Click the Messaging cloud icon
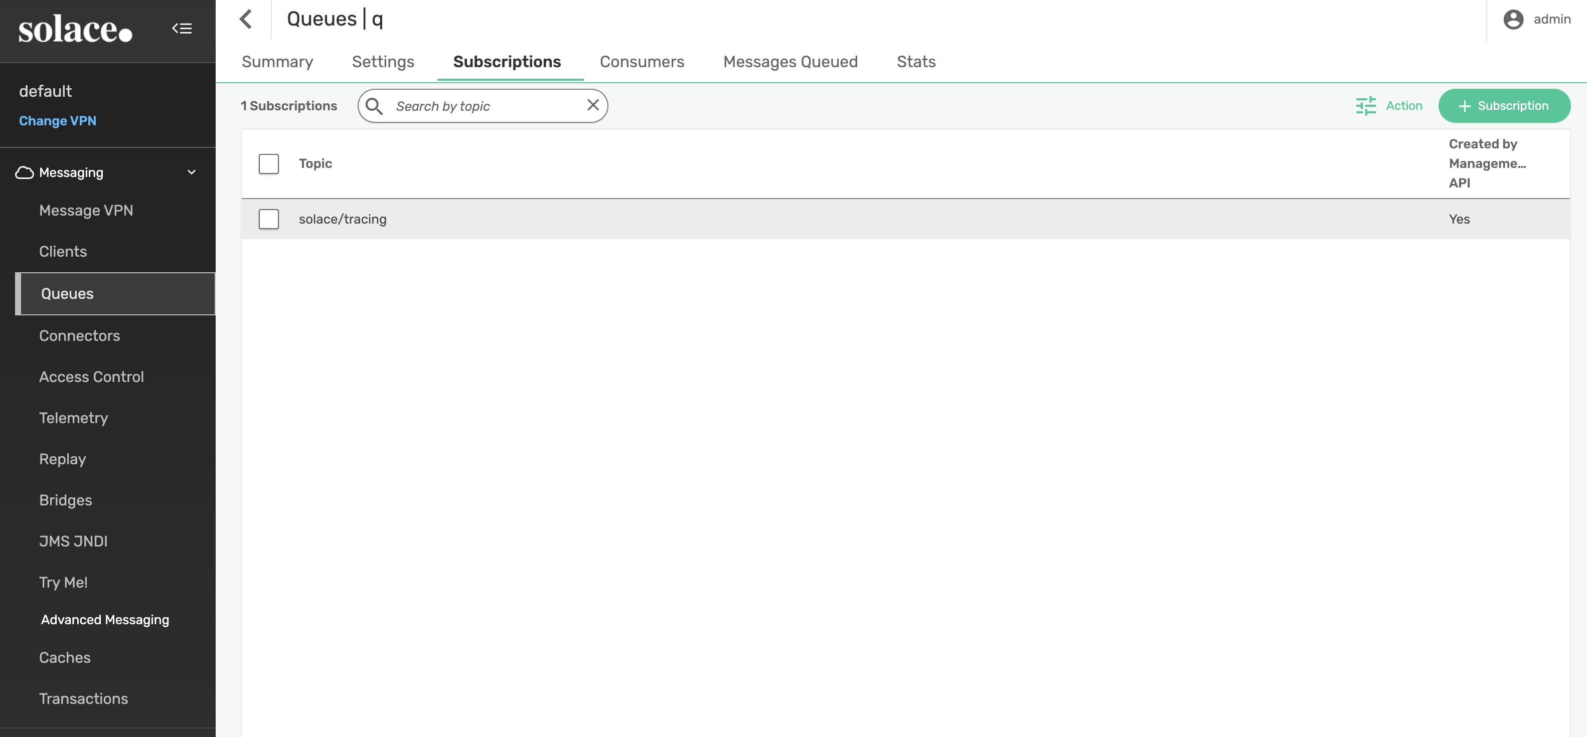The width and height of the screenshot is (1587, 737). [x=24, y=172]
